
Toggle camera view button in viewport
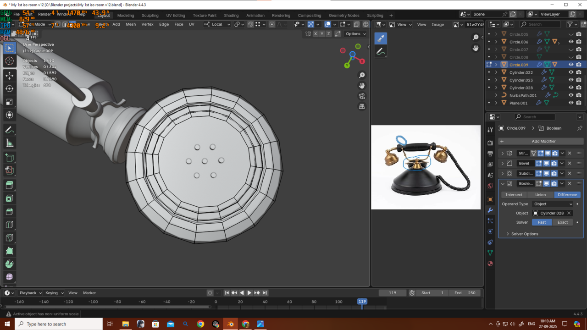coord(362,96)
